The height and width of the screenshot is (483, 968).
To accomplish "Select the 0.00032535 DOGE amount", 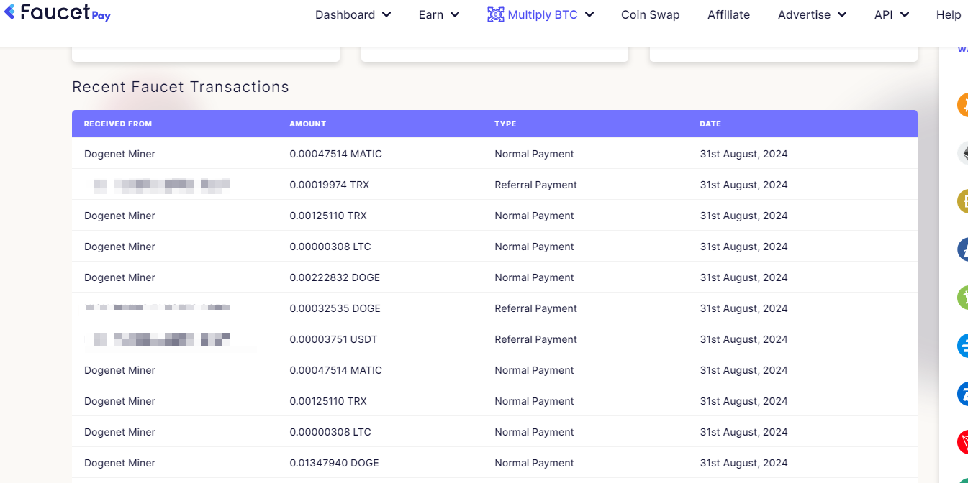I will pyautogui.click(x=335, y=308).
